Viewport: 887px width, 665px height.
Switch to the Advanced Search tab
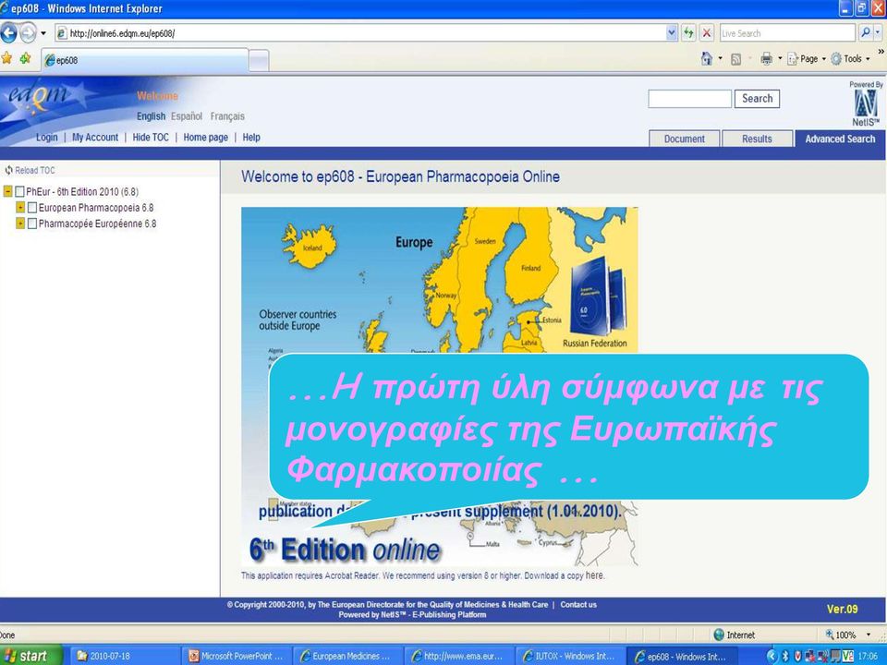click(x=840, y=139)
